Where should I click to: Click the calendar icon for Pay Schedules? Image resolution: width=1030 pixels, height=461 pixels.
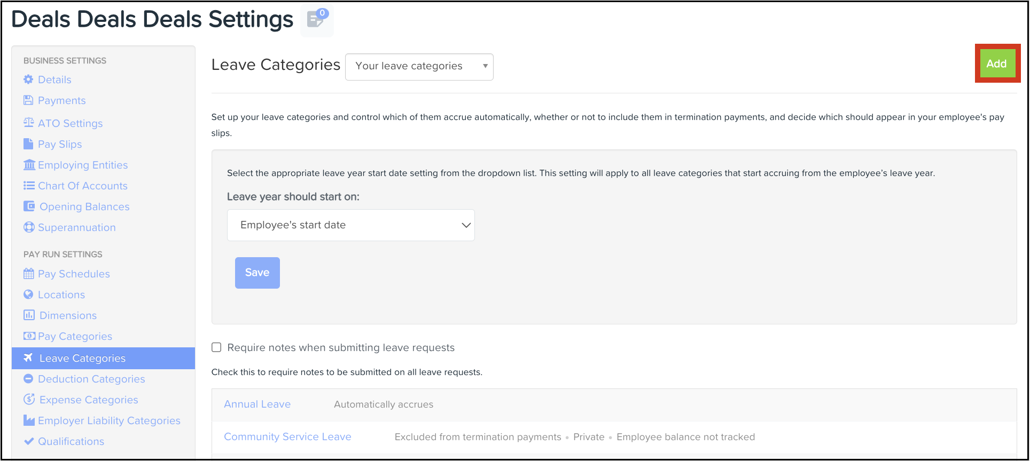tap(28, 274)
